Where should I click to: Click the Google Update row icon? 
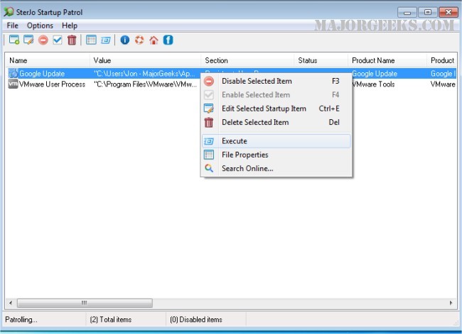[13, 73]
